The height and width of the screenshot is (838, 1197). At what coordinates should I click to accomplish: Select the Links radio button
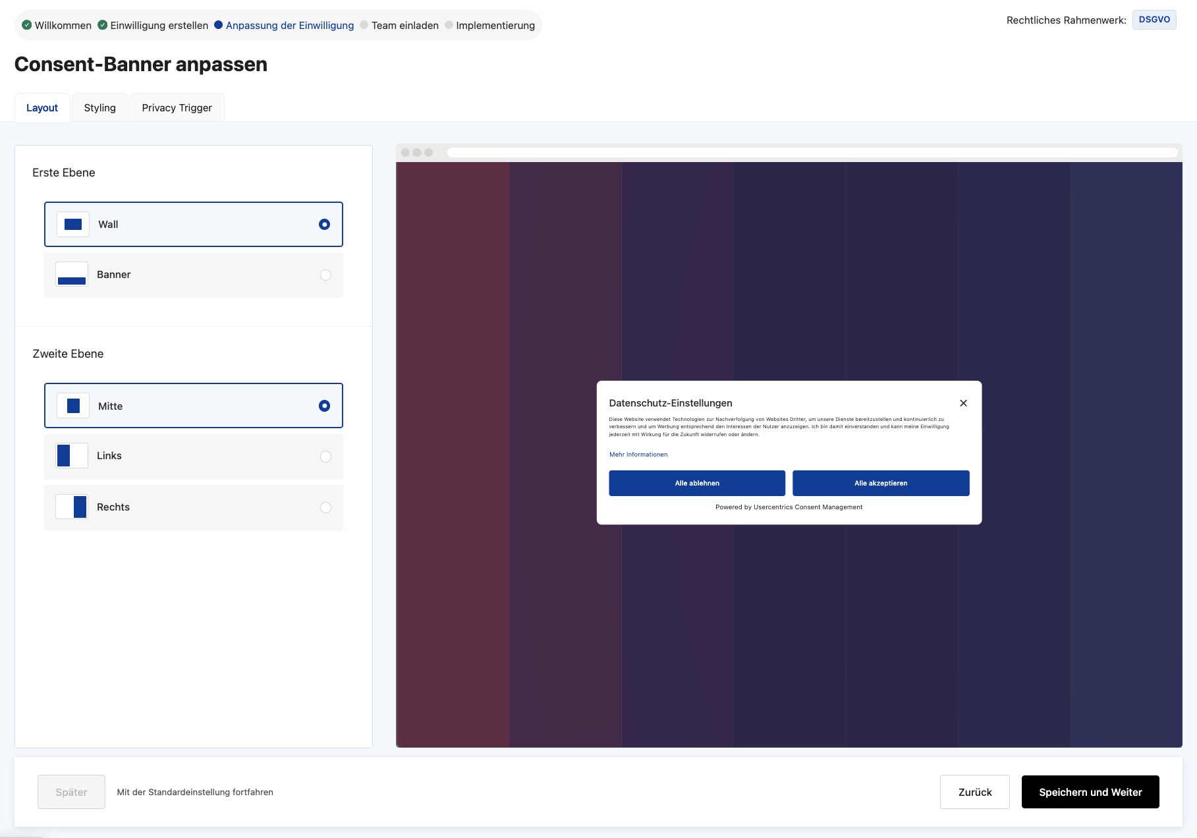pyautogui.click(x=325, y=457)
